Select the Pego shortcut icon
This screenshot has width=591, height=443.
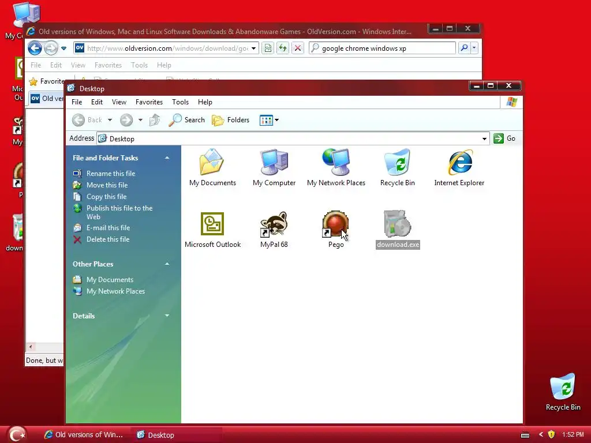click(335, 224)
